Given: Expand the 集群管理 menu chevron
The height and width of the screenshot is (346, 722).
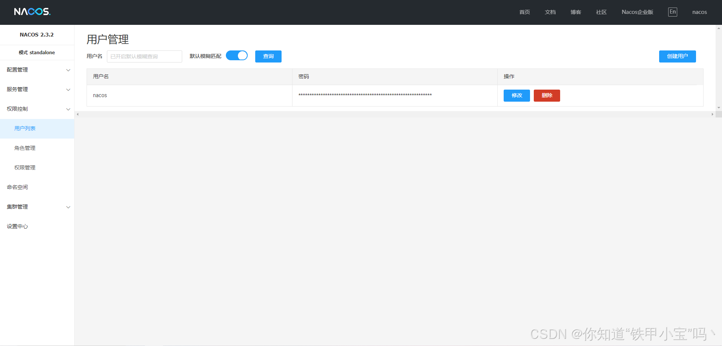Looking at the screenshot, I should tap(68, 207).
